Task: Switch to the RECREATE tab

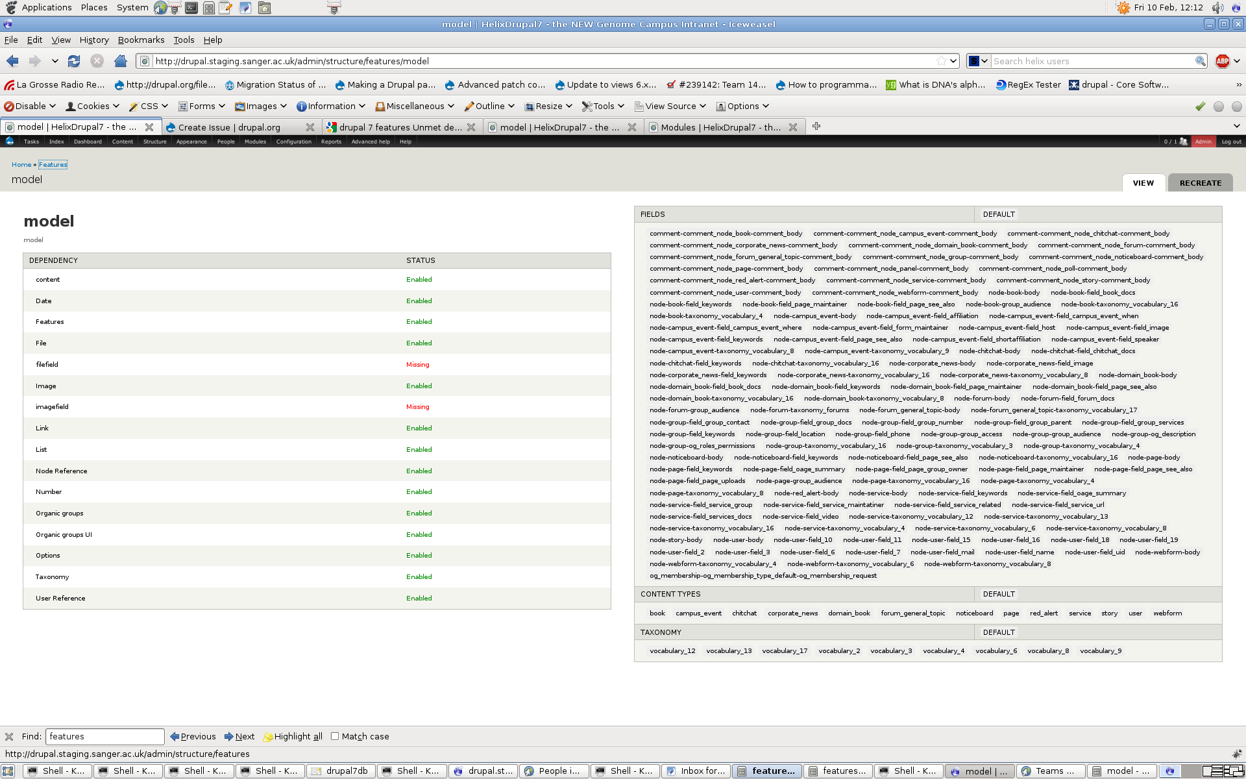Action: tap(1200, 182)
